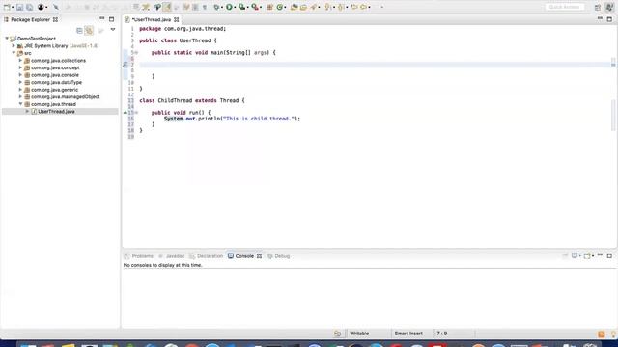Expand com.org.java.console package
618x347 pixels.
20,75
